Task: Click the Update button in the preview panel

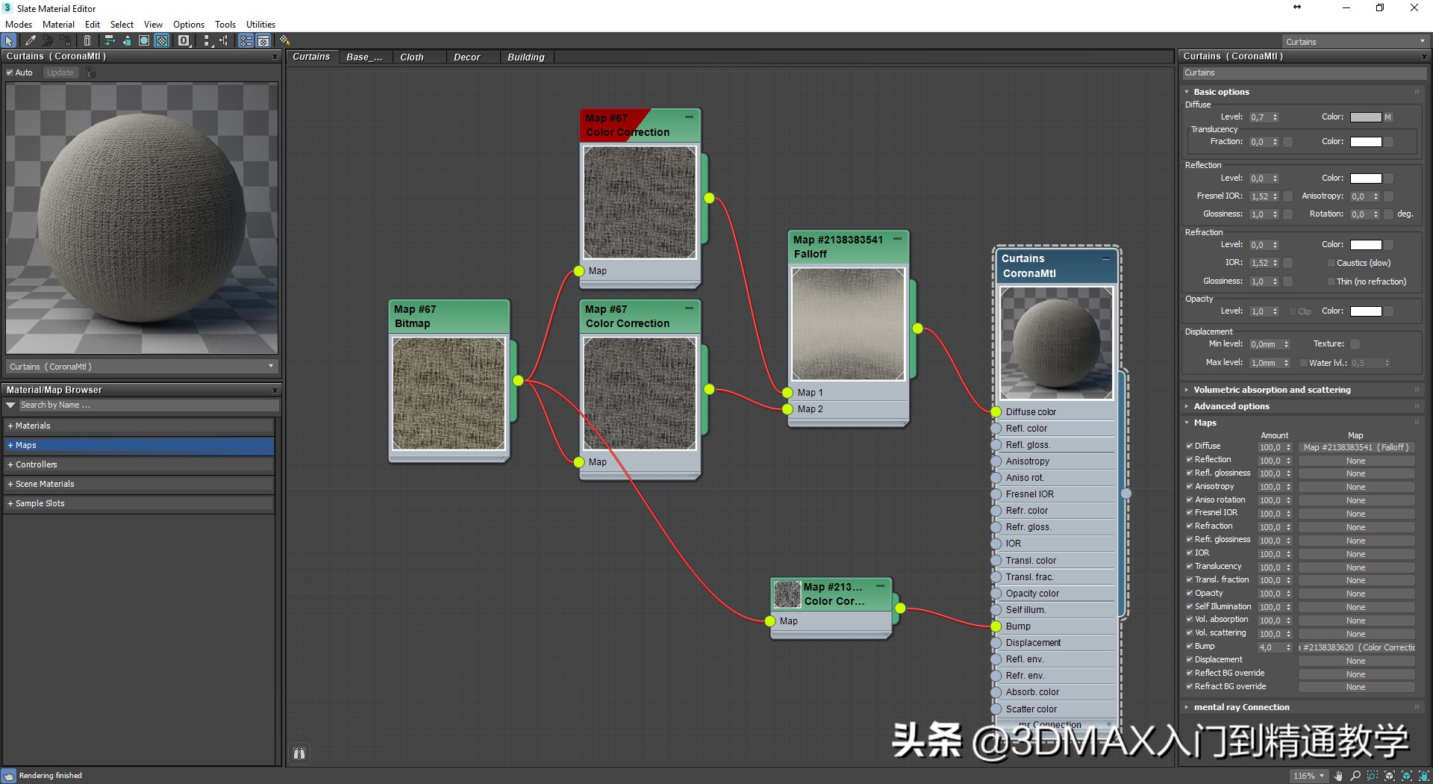Action: coord(60,72)
